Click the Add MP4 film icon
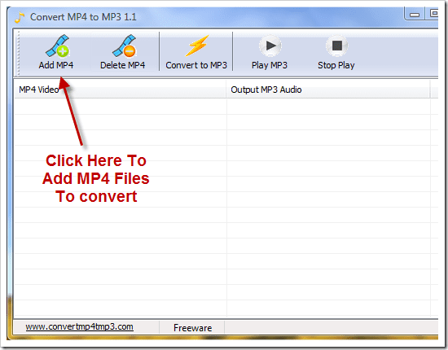 57,46
